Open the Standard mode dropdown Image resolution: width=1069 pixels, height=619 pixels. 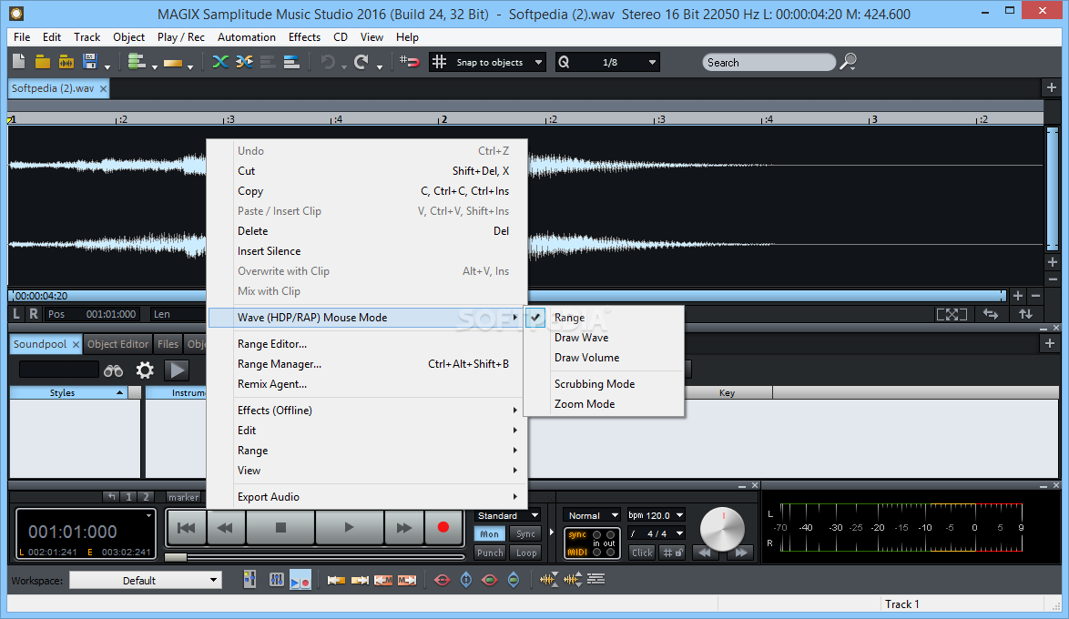[508, 515]
